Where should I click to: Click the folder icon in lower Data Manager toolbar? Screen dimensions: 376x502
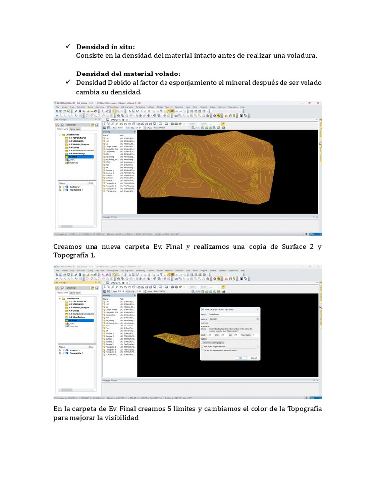(93, 288)
